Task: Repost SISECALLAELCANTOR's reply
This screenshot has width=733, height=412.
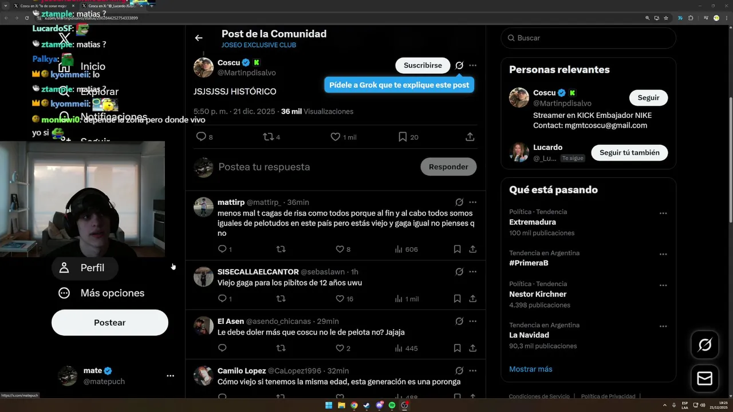Action: 281,299
